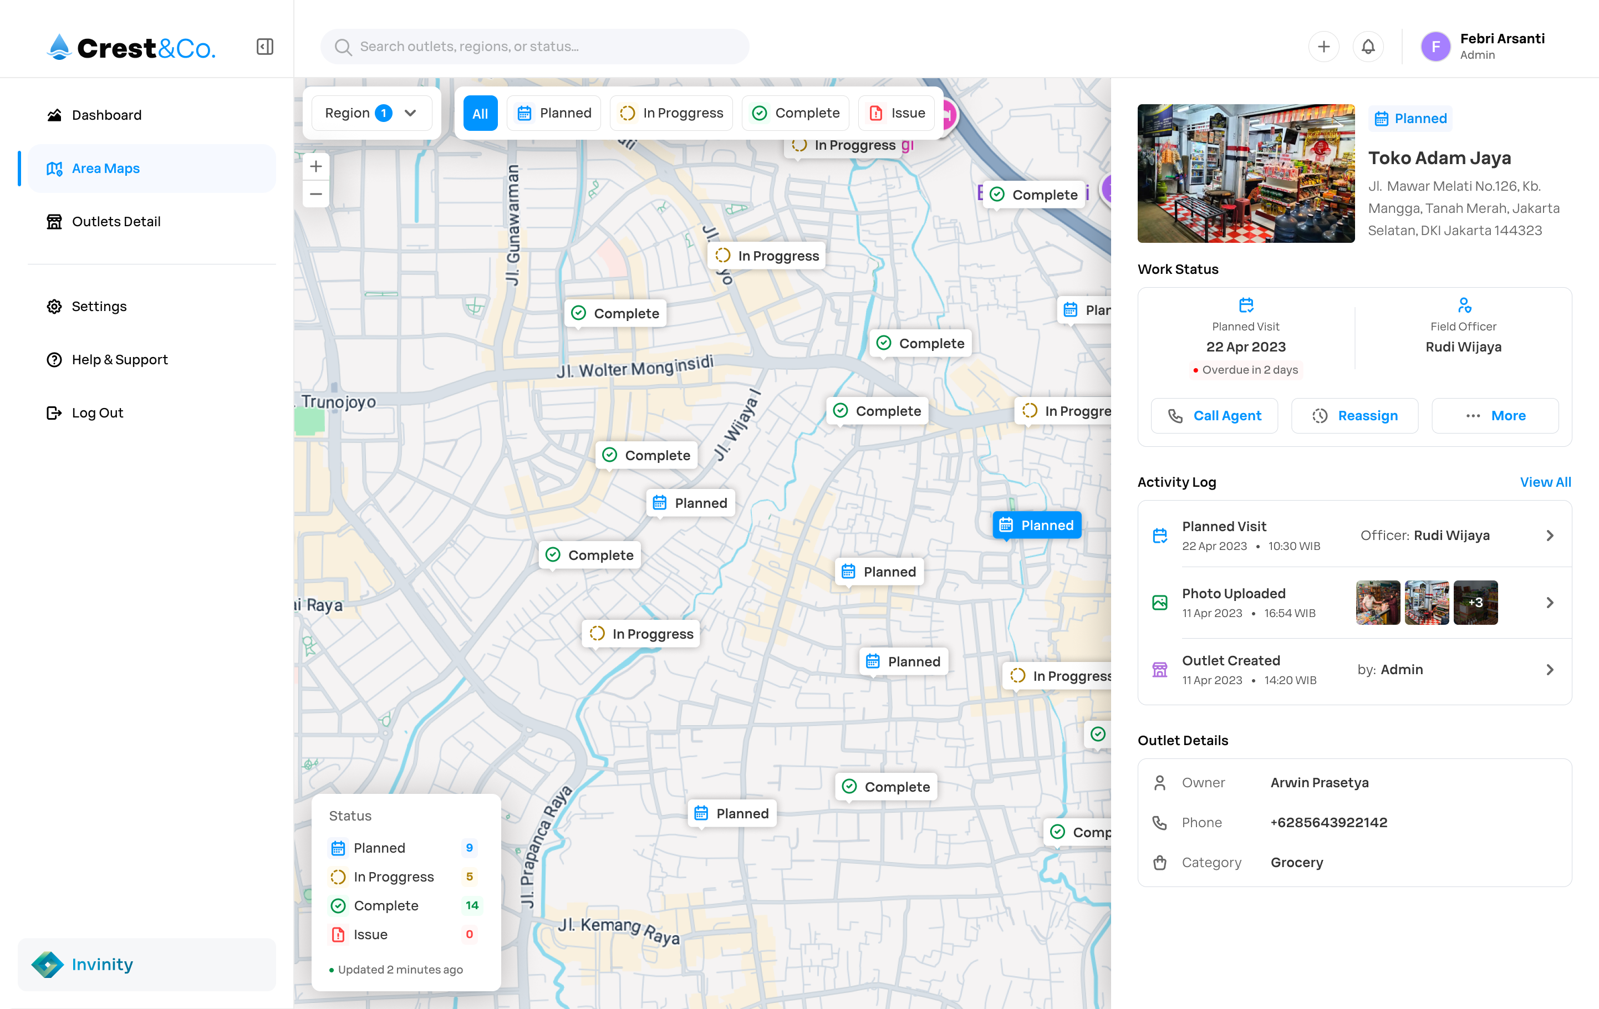Click the highlighted blue Planned map marker

pos(1037,525)
